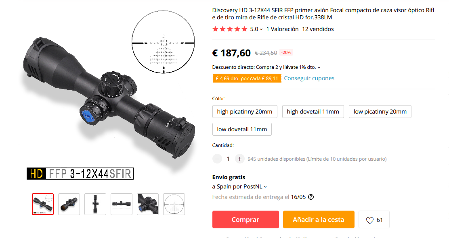Select the reticle circle thumbnail

click(x=174, y=204)
